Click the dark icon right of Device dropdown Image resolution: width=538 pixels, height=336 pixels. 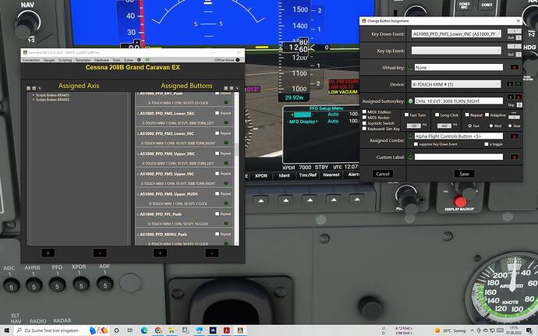coord(510,84)
